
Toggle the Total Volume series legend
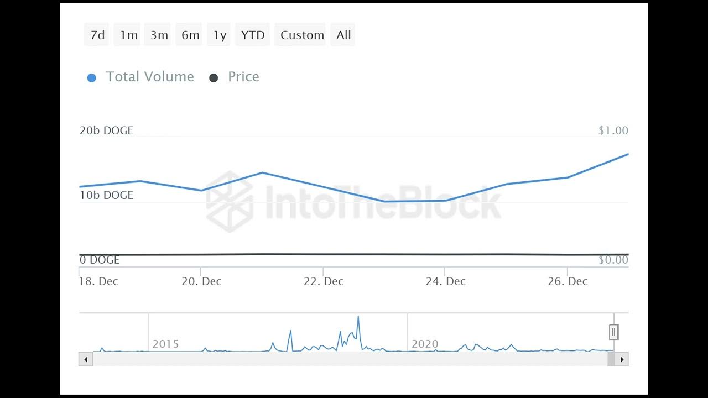pos(149,77)
